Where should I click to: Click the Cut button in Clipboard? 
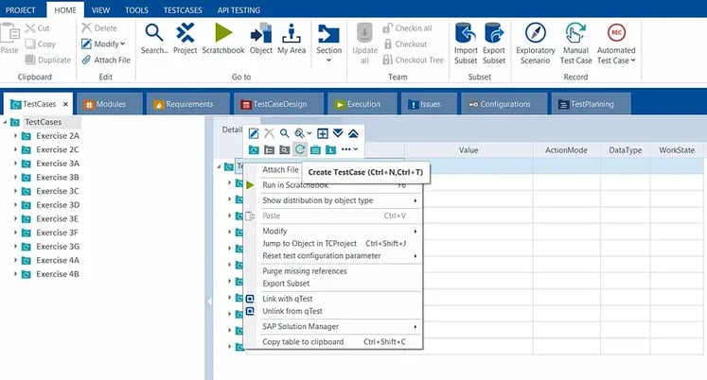(x=38, y=28)
